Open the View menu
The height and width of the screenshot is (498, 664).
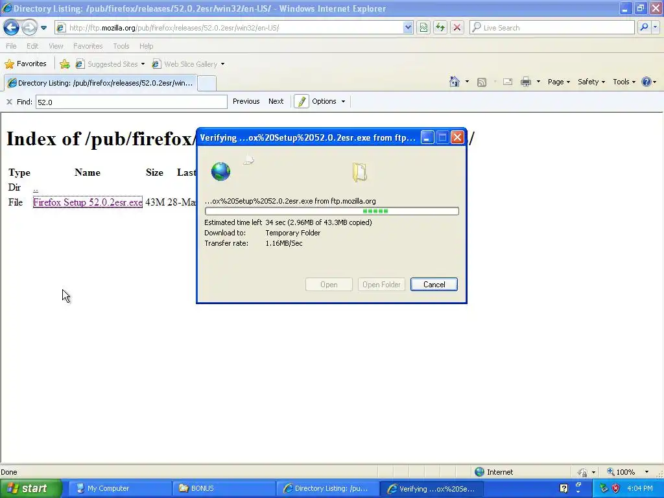tap(56, 46)
